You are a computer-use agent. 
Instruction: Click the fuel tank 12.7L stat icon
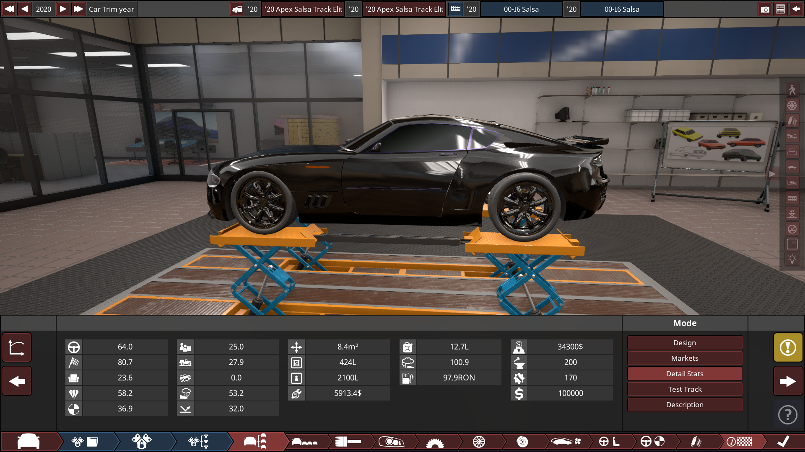pyautogui.click(x=408, y=347)
